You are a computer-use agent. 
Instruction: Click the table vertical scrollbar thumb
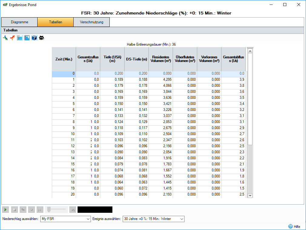click(x=250, y=99)
